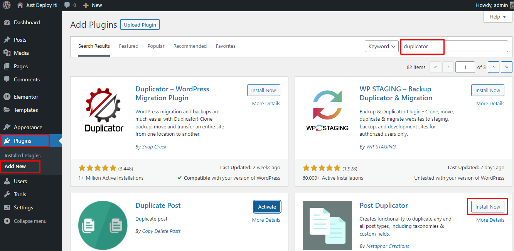The width and height of the screenshot is (514, 251).
Task: Switch to the Popular tab
Action: coord(156,46)
